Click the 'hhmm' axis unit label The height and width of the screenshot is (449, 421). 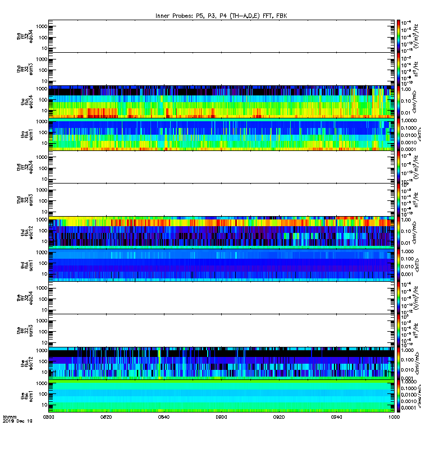coord(10,417)
